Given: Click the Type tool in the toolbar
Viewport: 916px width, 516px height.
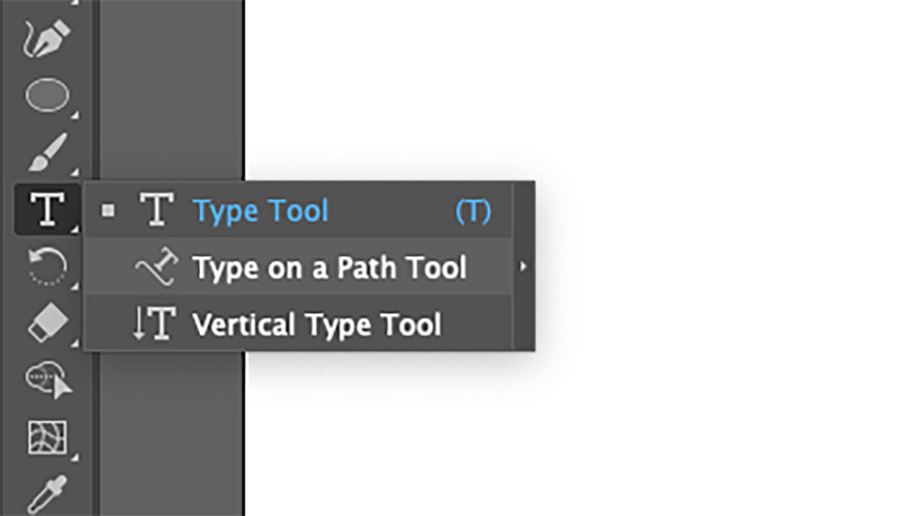Looking at the screenshot, I should click(x=47, y=209).
